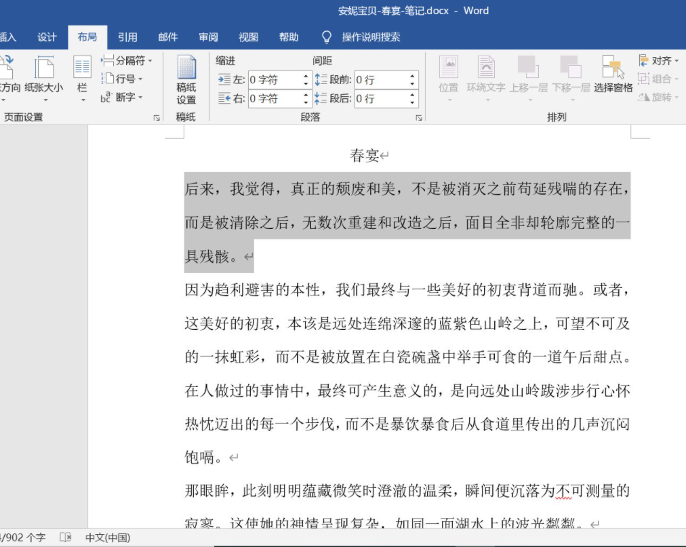Open the 对齐 alignment dropdown

point(658,60)
